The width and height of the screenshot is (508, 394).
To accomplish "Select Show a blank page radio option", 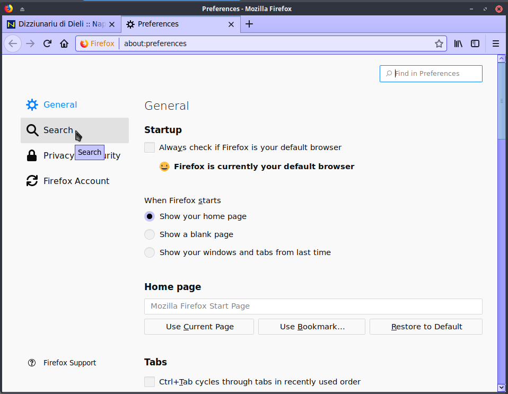I will (x=150, y=234).
